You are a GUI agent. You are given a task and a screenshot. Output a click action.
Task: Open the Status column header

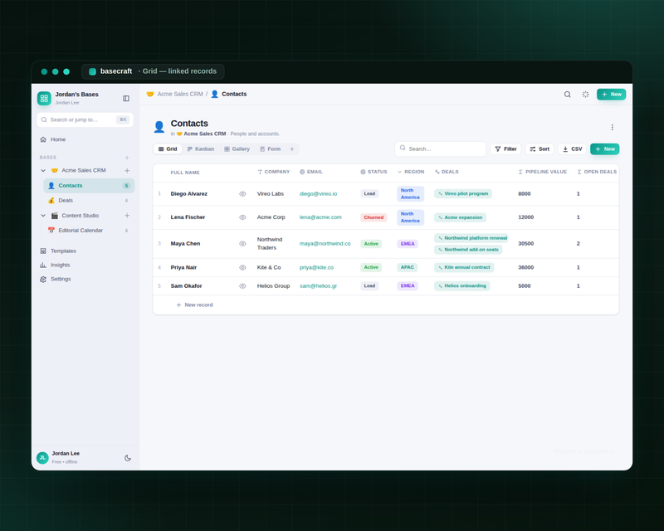click(x=373, y=172)
